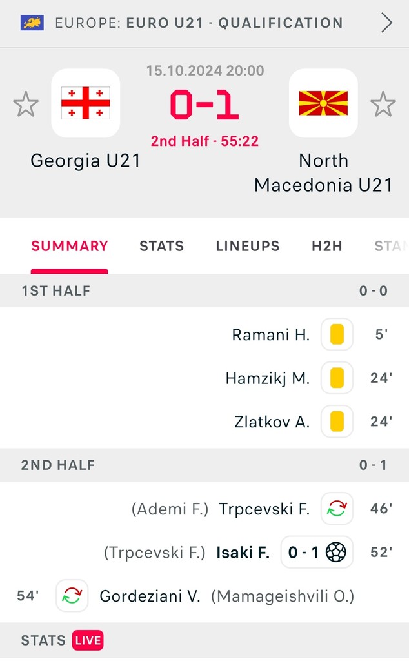Viewport: 409px width, 661px height.
Task: Open scorer Isaki F. player name
Action: pyautogui.click(x=243, y=553)
